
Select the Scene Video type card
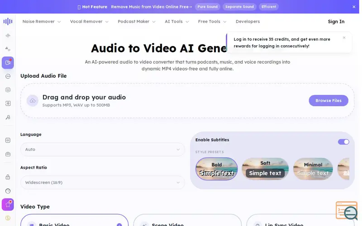pos(187,220)
